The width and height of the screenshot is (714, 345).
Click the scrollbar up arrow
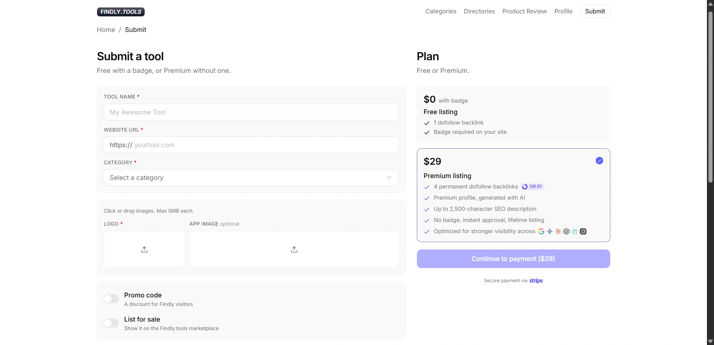point(710,4)
